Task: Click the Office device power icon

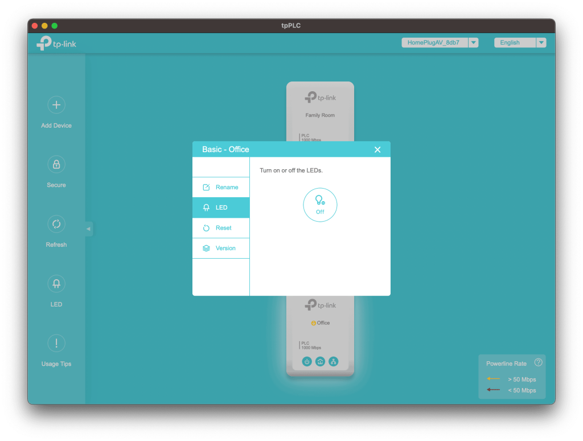Action: [x=307, y=361]
